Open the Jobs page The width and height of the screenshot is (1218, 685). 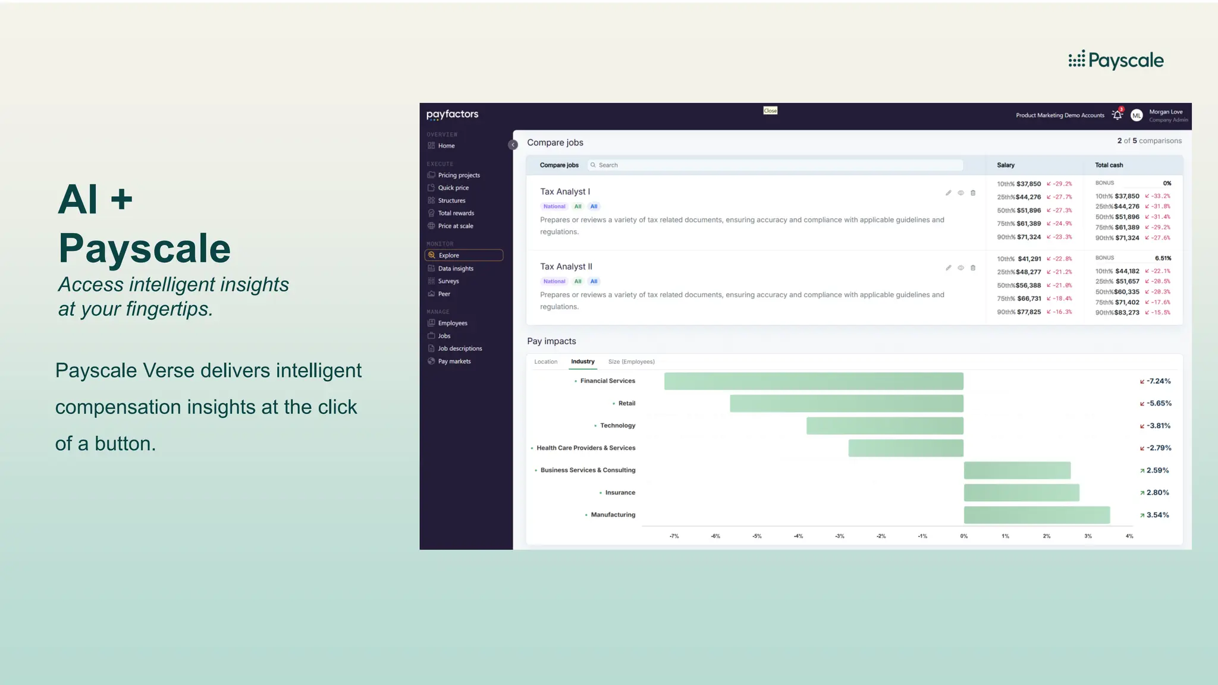click(x=439, y=336)
